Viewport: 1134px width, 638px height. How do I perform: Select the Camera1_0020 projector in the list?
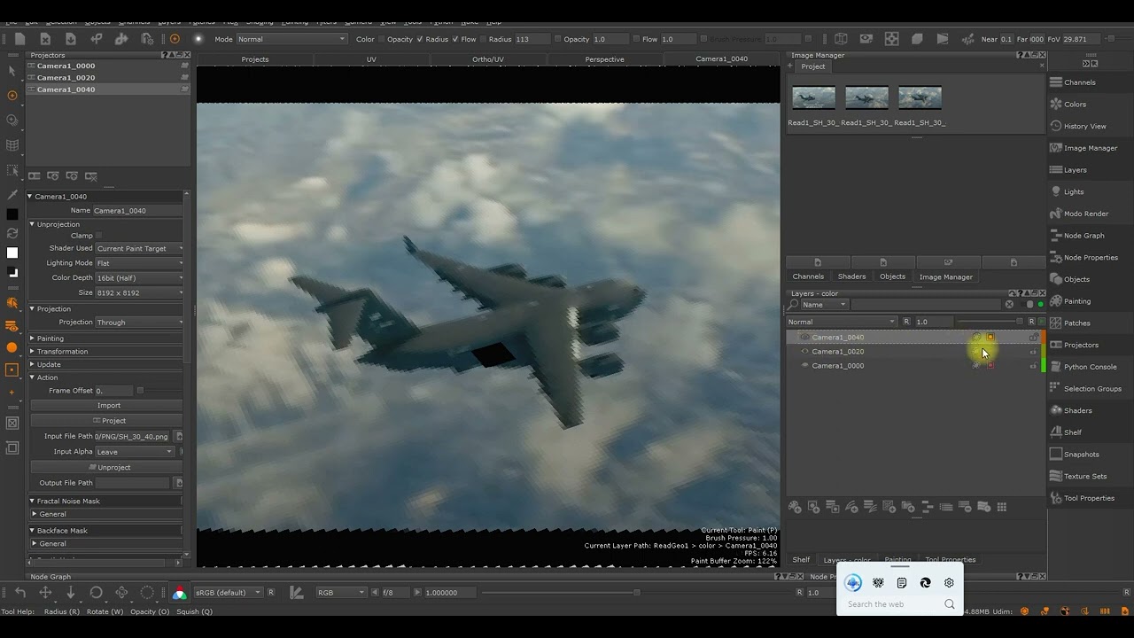108,78
